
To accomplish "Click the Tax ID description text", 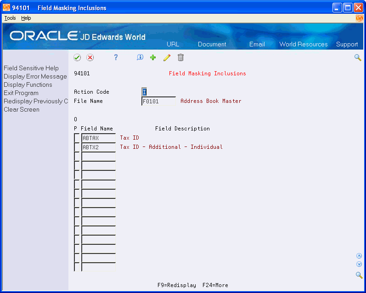I will click(130, 138).
